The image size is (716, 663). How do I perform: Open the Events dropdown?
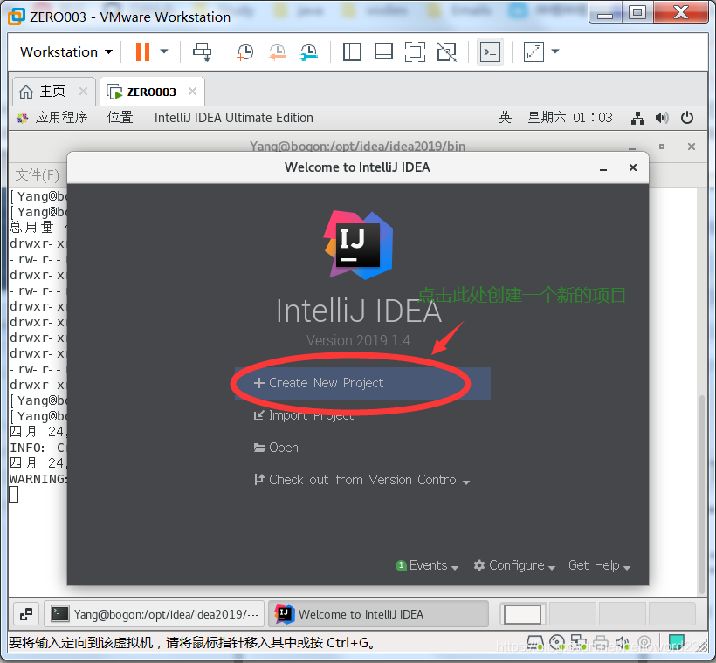(x=427, y=565)
